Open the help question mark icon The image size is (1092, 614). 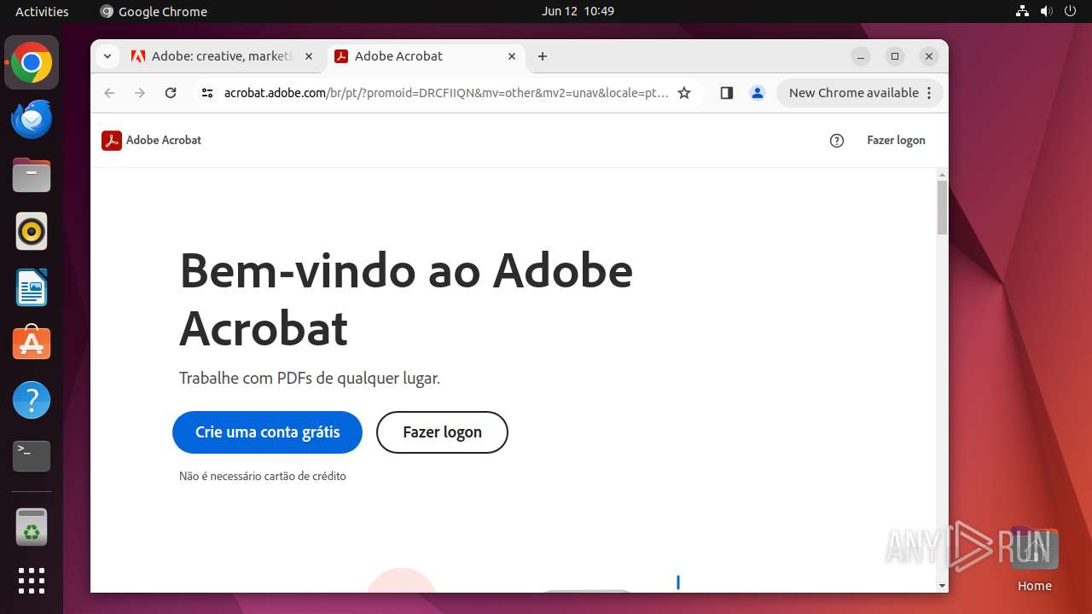837,141
